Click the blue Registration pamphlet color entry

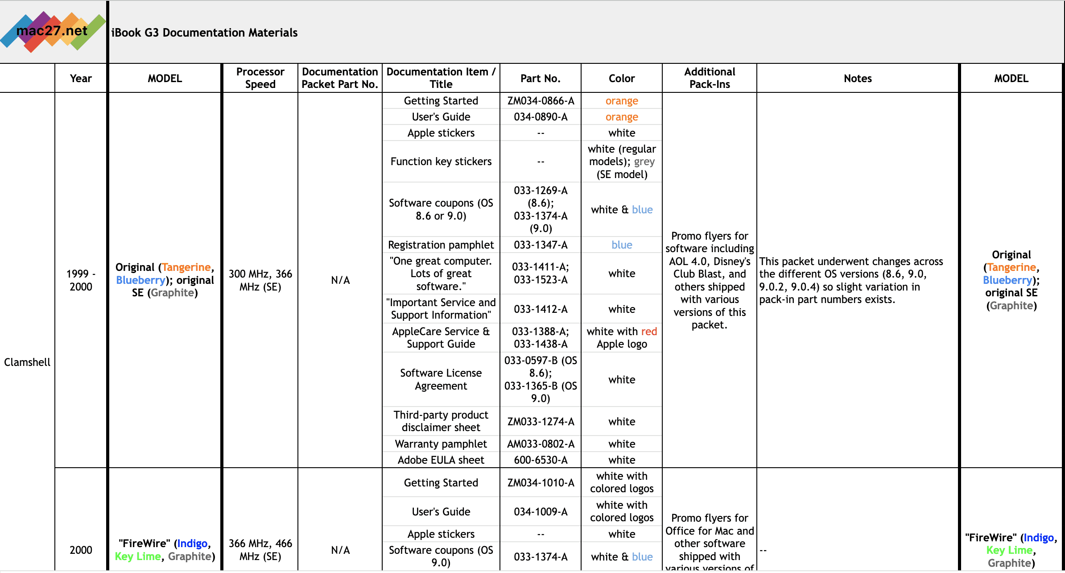(x=622, y=245)
